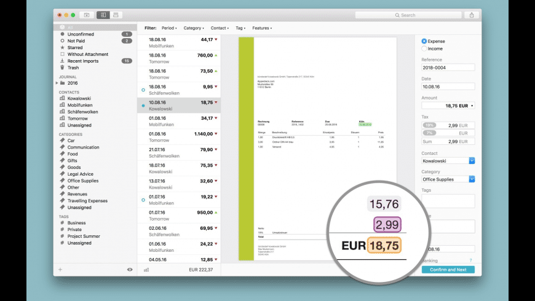Image resolution: width=535 pixels, height=301 pixels.
Task: Click the search field
Action: (x=408, y=15)
